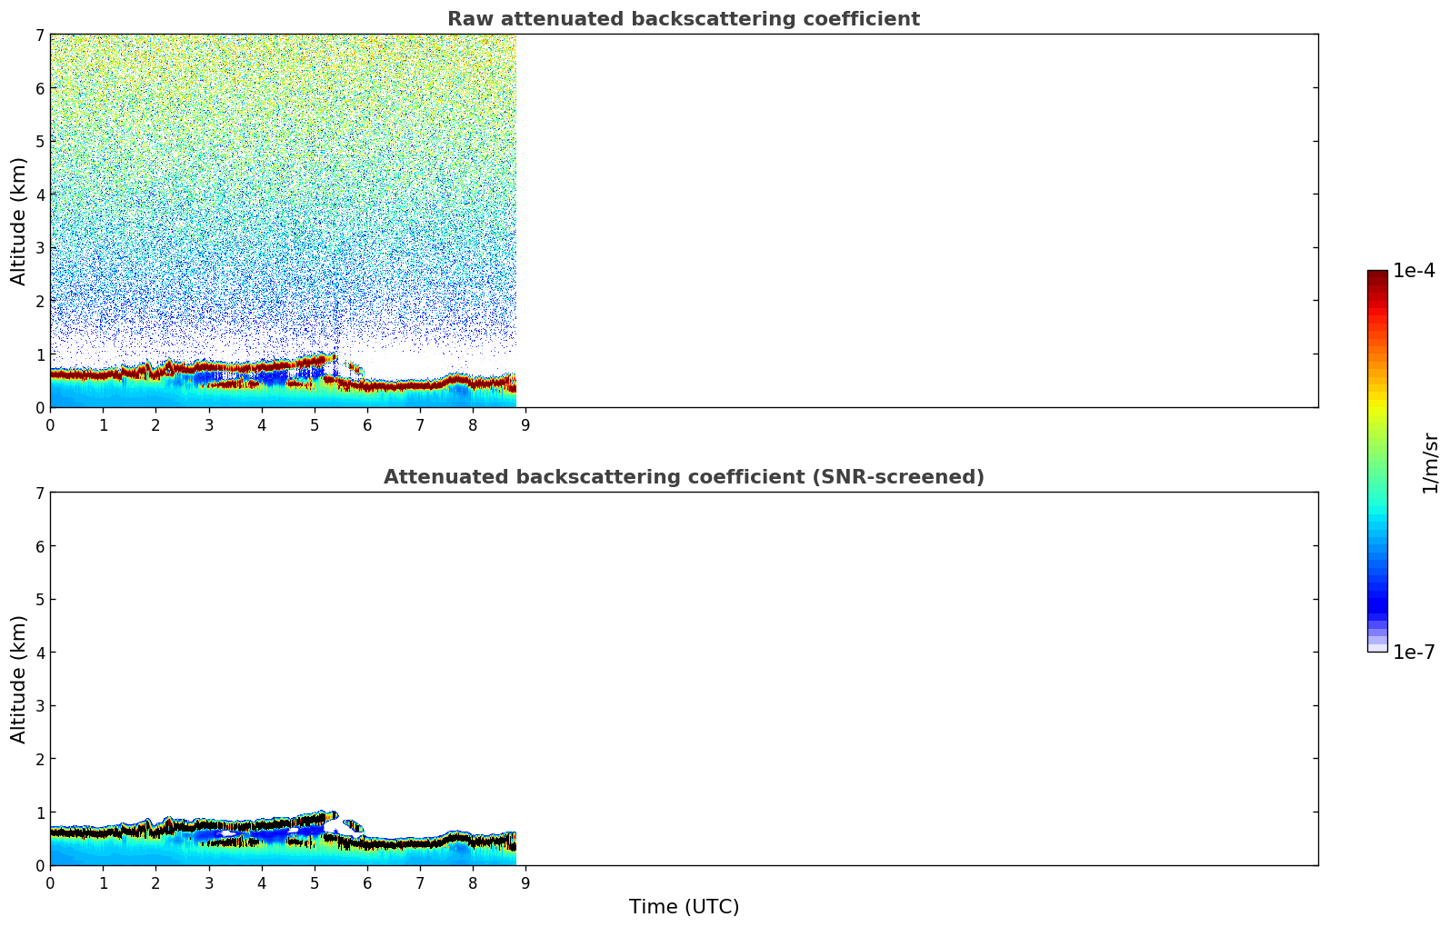Viewport: 1450px width, 927px height.
Task: Click the '1e-4' colorbar maximum label
Action: 1414,271
